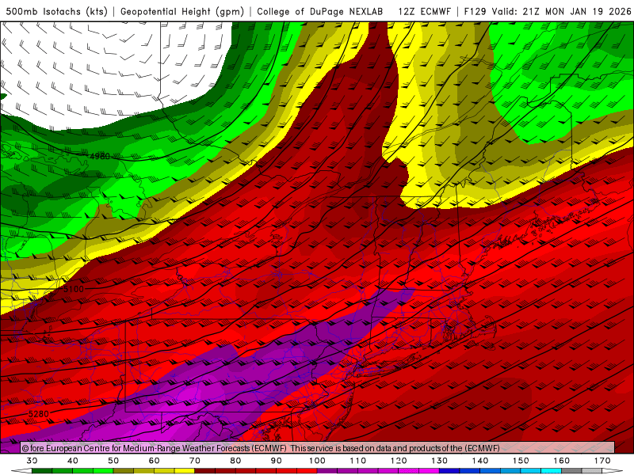Screen dimensions: 634x475
Task: Click the 150 tick label on colorbar
Action: pos(521,461)
